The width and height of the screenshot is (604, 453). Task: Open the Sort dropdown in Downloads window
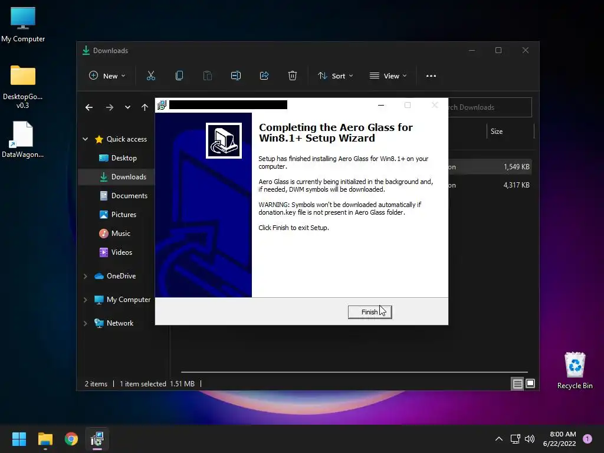[335, 76]
